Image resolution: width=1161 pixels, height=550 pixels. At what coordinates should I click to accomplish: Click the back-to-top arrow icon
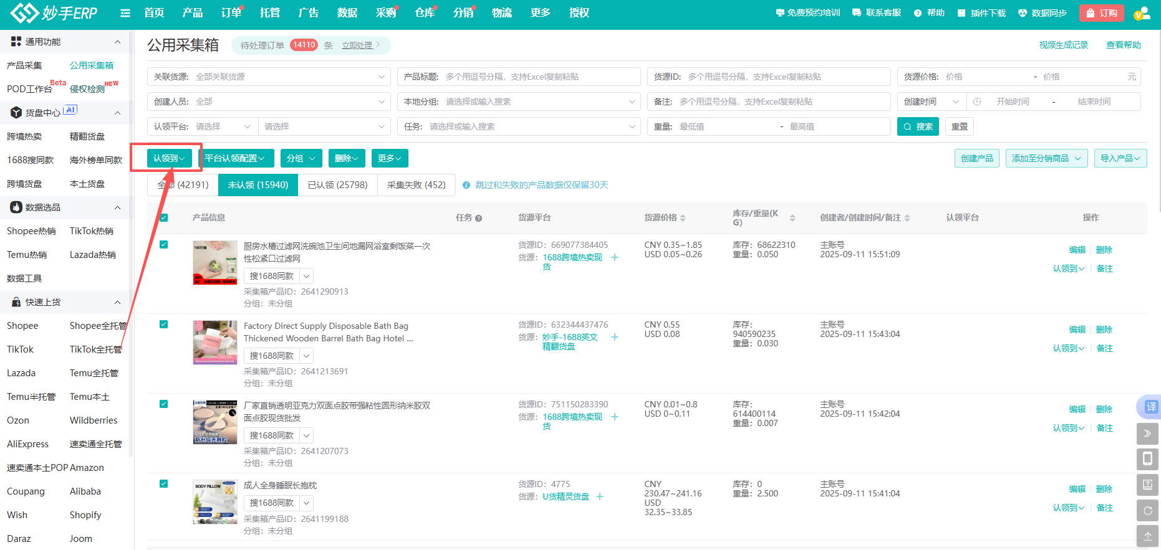pyautogui.click(x=1147, y=536)
